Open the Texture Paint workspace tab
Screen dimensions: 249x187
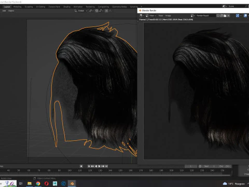(x=54, y=7)
